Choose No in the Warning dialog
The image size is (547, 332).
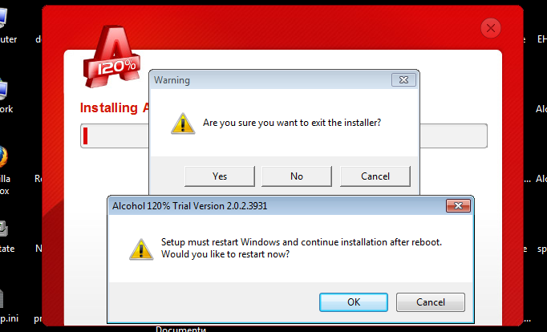pyautogui.click(x=297, y=176)
